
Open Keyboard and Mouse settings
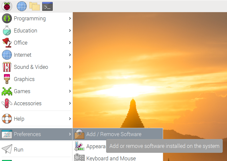click(111, 158)
